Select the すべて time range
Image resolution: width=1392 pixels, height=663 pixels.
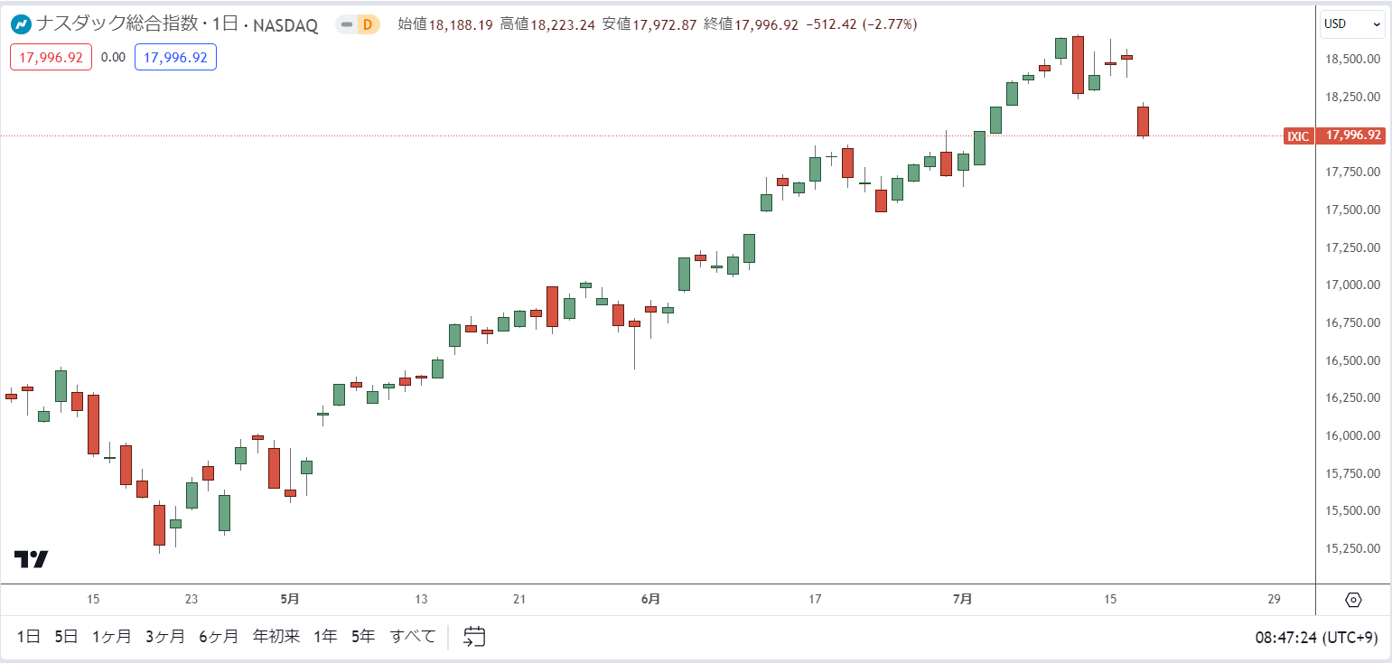413,636
